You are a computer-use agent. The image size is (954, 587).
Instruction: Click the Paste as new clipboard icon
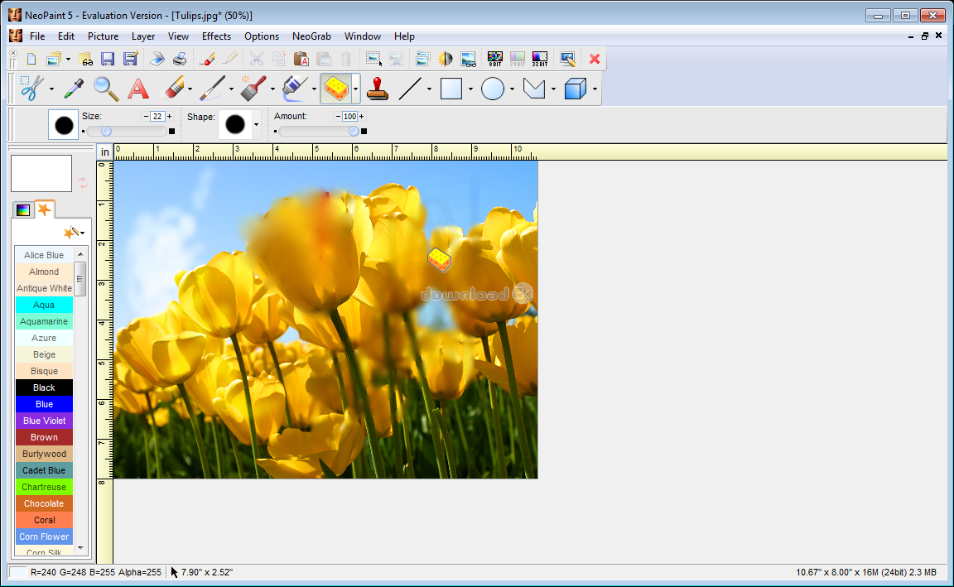[301, 59]
